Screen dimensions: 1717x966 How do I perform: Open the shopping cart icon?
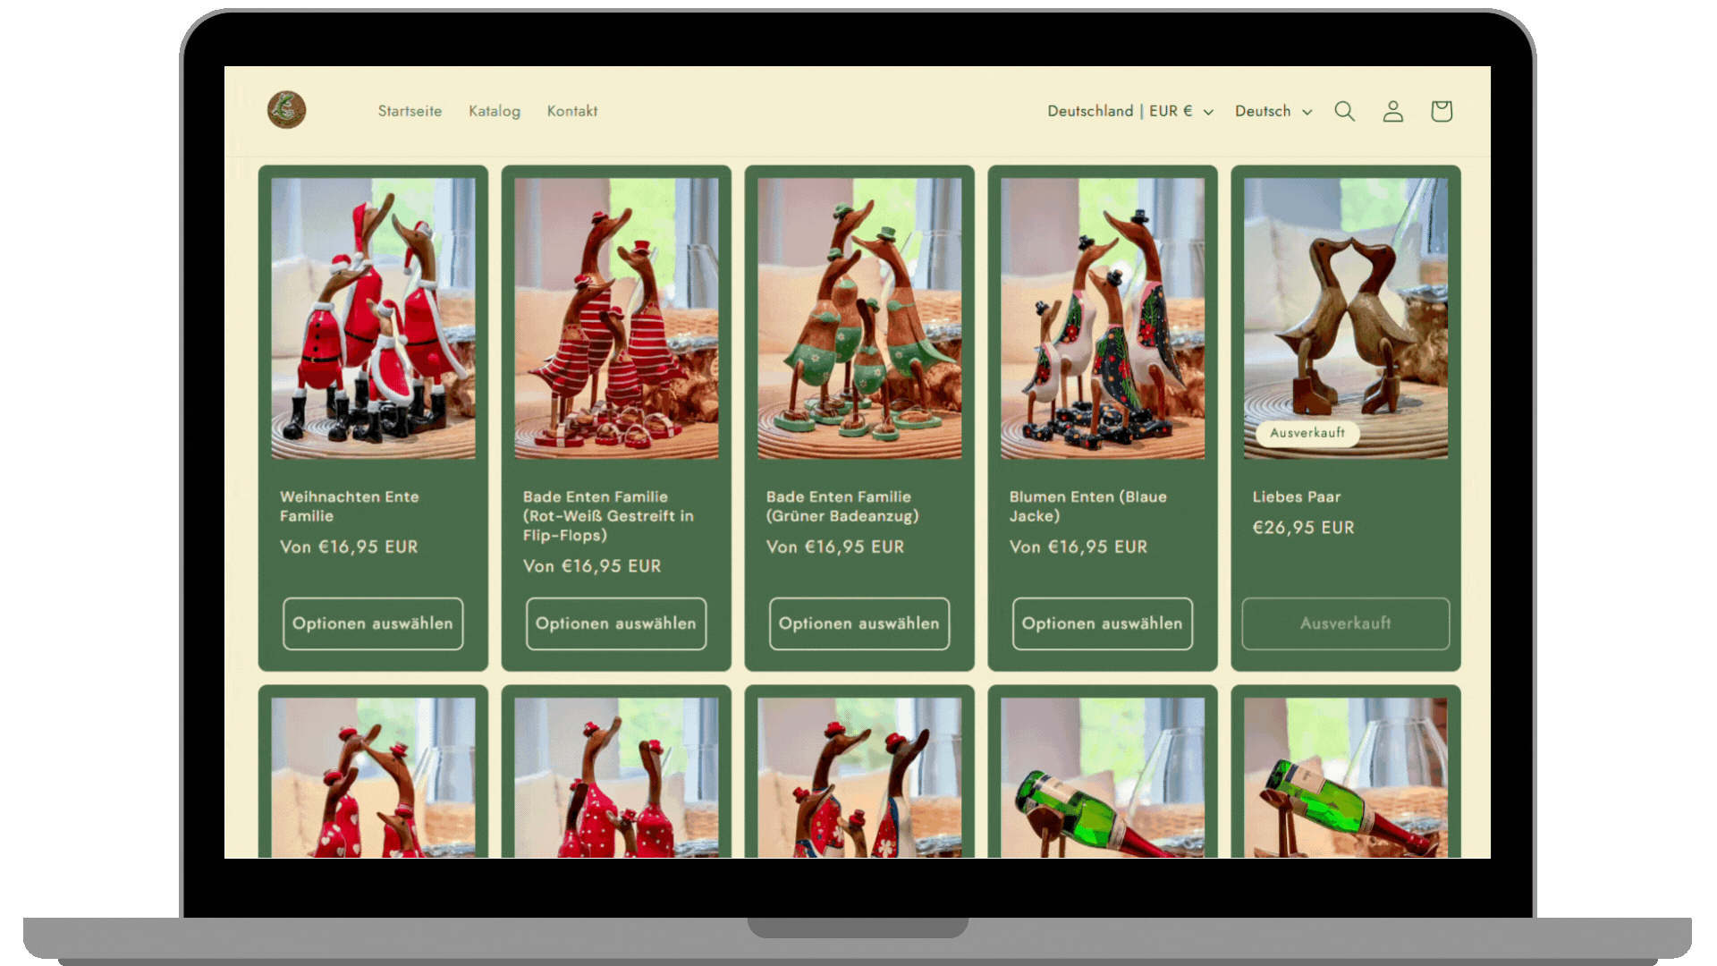(x=1441, y=111)
